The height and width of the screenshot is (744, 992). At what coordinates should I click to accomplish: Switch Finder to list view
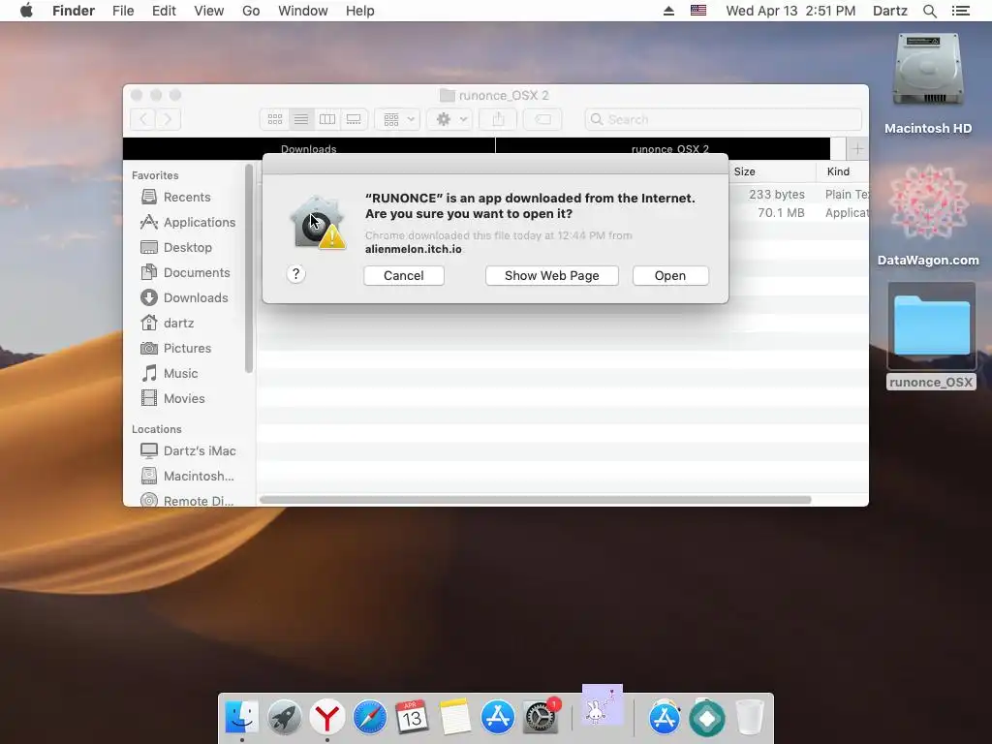coord(301,119)
